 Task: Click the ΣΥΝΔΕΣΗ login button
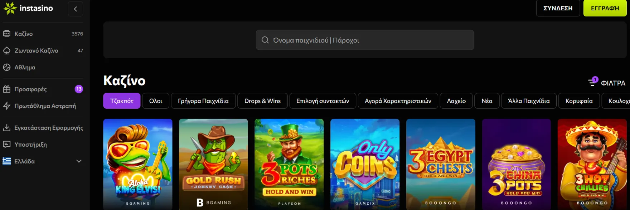pyautogui.click(x=558, y=8)
